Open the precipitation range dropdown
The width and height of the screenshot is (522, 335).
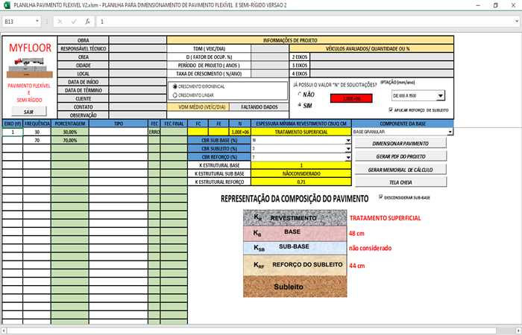tap(440, 95)
